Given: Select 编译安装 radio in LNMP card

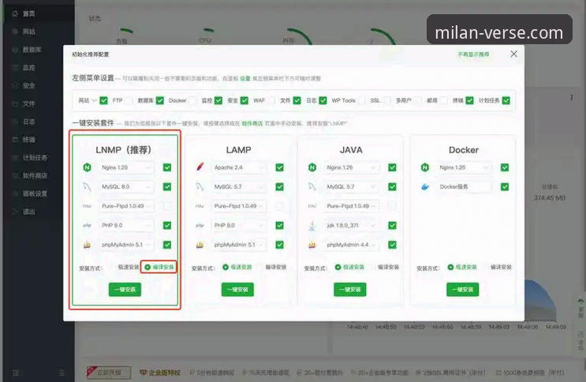Looking at the screenshot, I should (159, 267).
